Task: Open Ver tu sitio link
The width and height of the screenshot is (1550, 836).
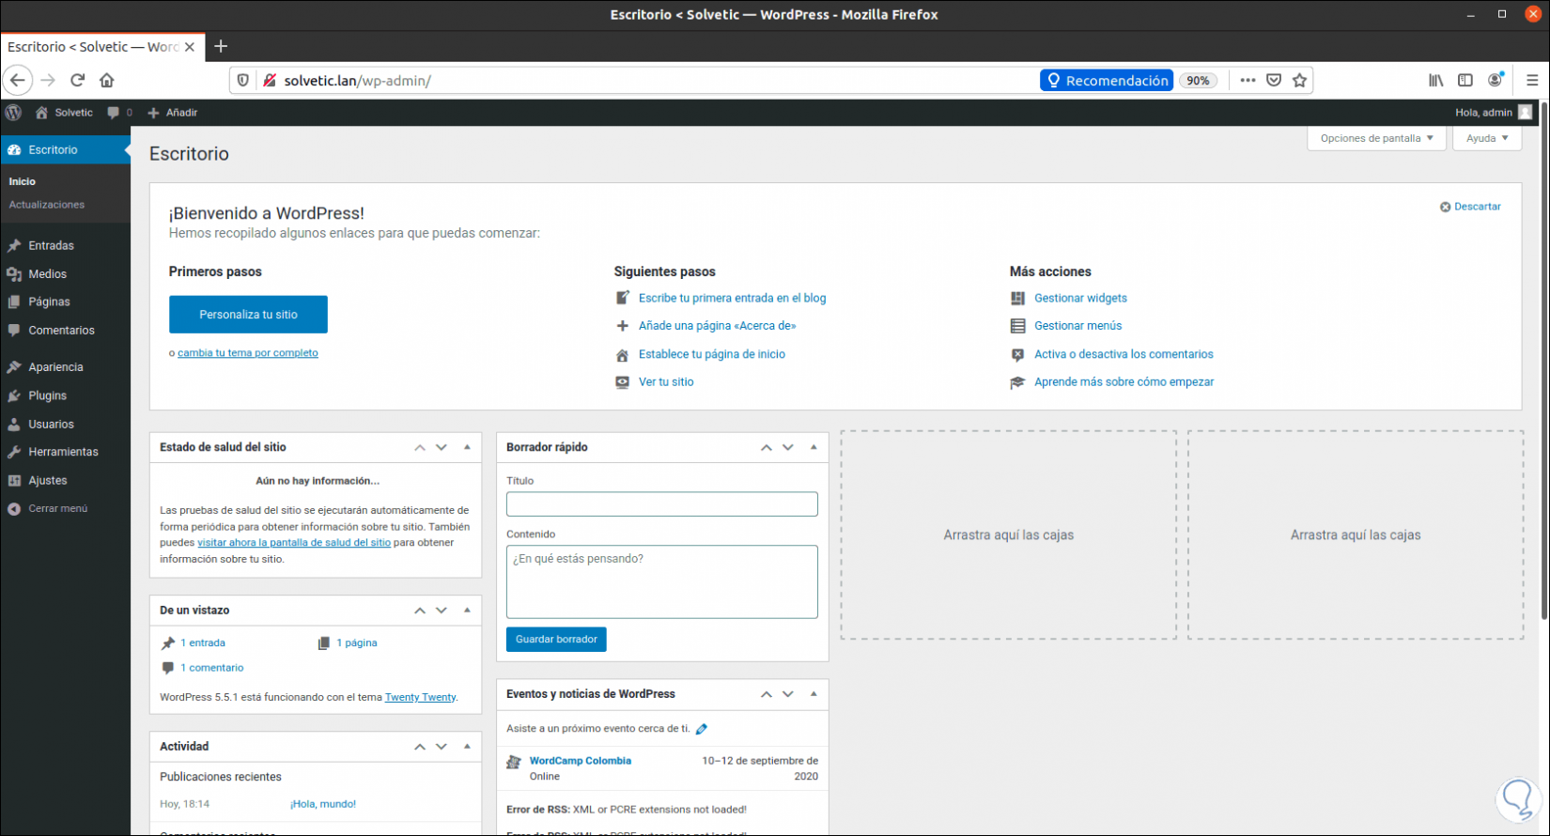Action: coord(666,382)
